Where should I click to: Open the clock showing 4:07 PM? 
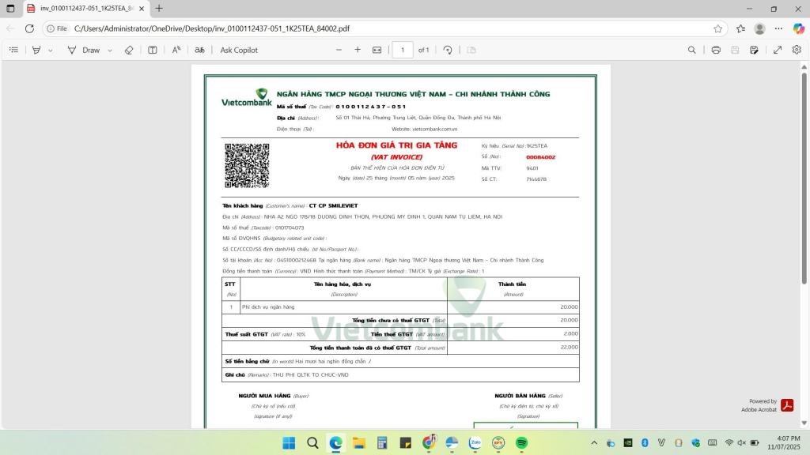(783, 442)
